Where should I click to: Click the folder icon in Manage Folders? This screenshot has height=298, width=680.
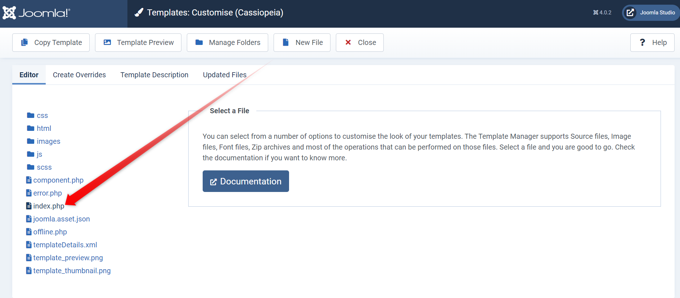[199, 42]
